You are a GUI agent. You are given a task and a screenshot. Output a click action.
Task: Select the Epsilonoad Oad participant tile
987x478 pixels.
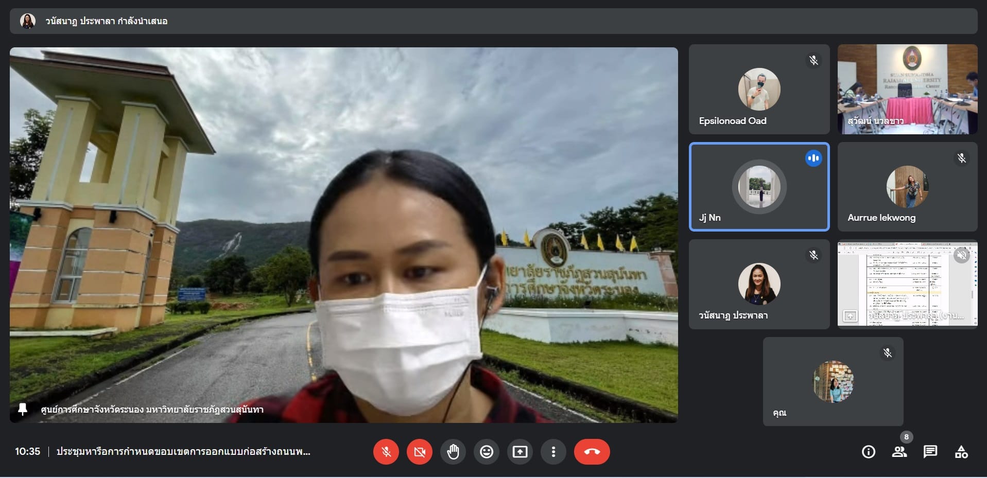click(759, 89)
